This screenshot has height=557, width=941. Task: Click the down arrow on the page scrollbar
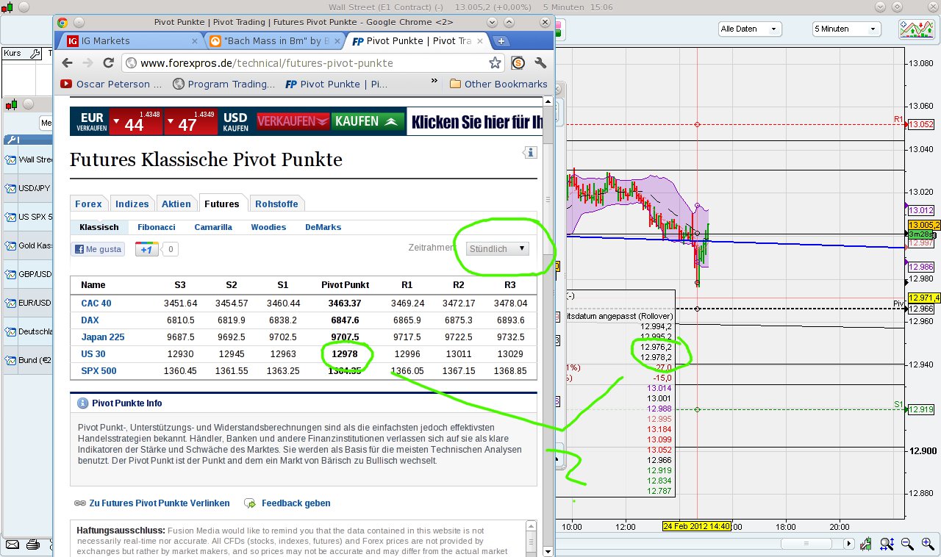coord(548,550)
